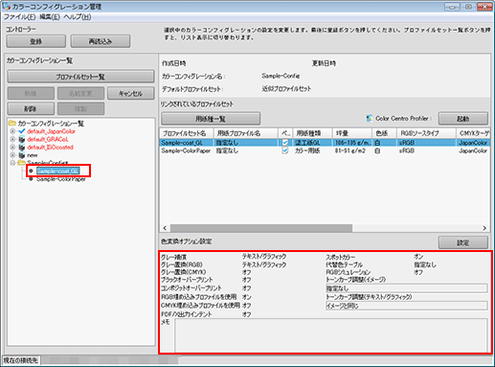Select default_GRACoL in the tree
495x367 pixels.
pos(48,139)
